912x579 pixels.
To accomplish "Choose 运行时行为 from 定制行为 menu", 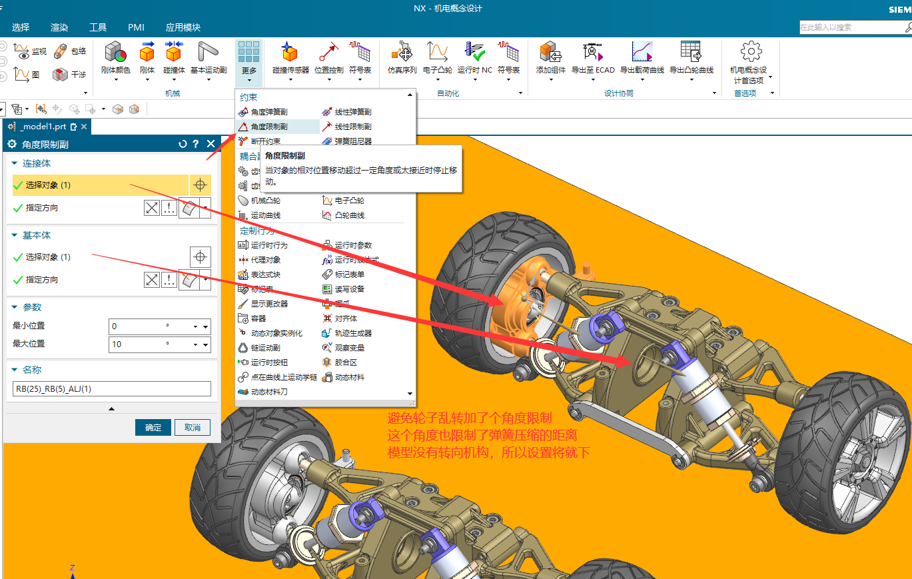I will pos(263,245).
